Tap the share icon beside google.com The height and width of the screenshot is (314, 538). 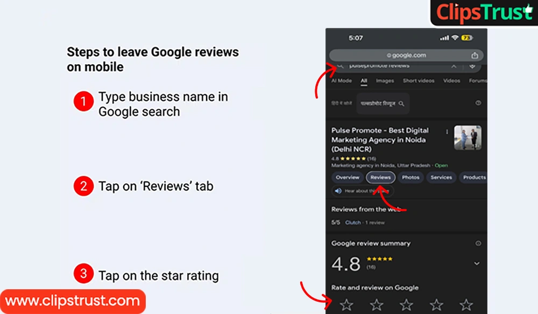tap(475, 55)
